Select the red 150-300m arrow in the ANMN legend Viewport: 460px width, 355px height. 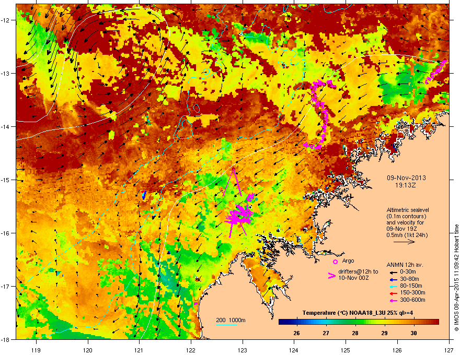[394, 293]
